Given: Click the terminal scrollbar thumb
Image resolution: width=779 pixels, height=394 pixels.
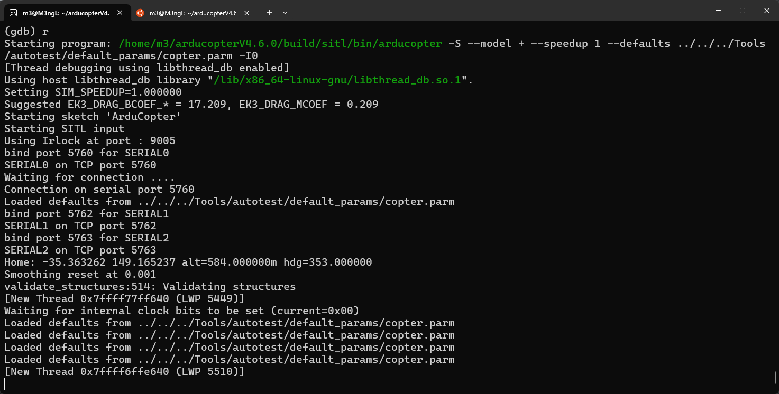Looking at the screenshot, I should (775, 377).
